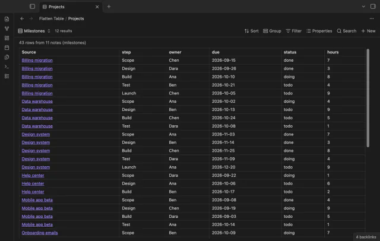Open the copy/templates ribbon icon
The height and width of the screenshot is (241, 380).
tap(7, 57)
